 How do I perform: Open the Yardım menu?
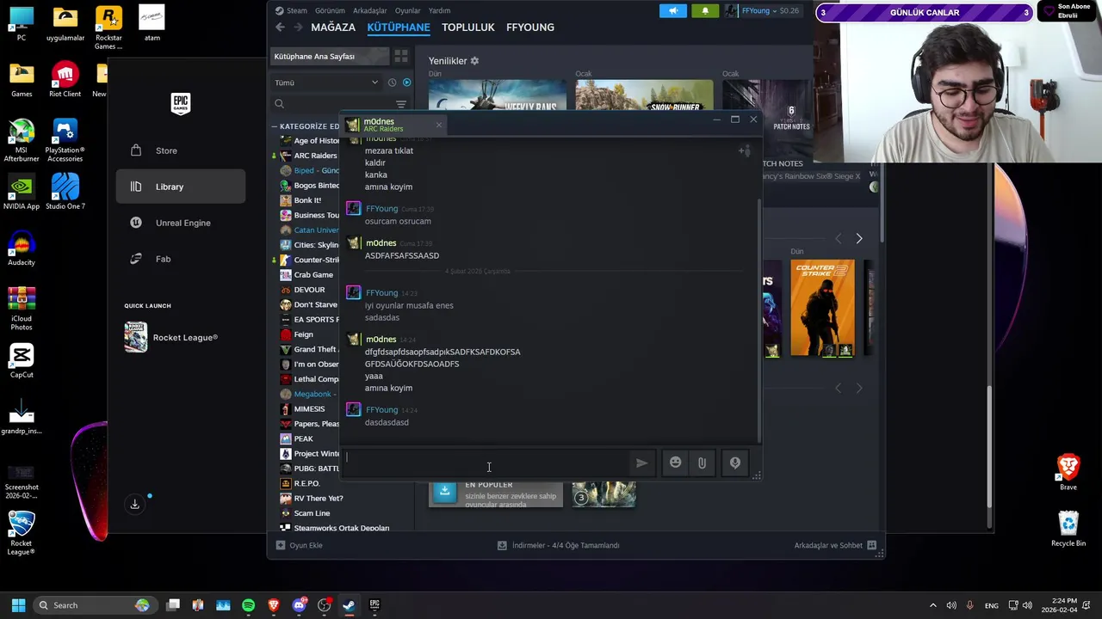pos(439,10)
